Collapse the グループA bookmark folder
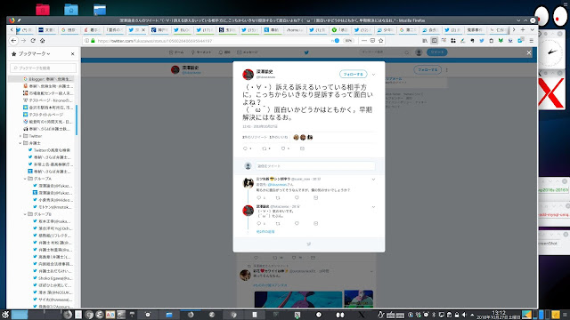 [25, 179]
